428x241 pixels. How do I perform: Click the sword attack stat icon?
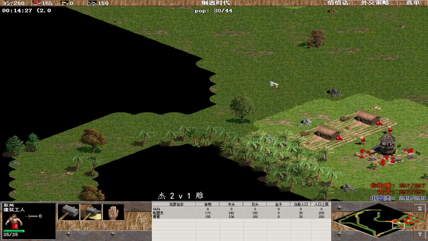(31, 216)
